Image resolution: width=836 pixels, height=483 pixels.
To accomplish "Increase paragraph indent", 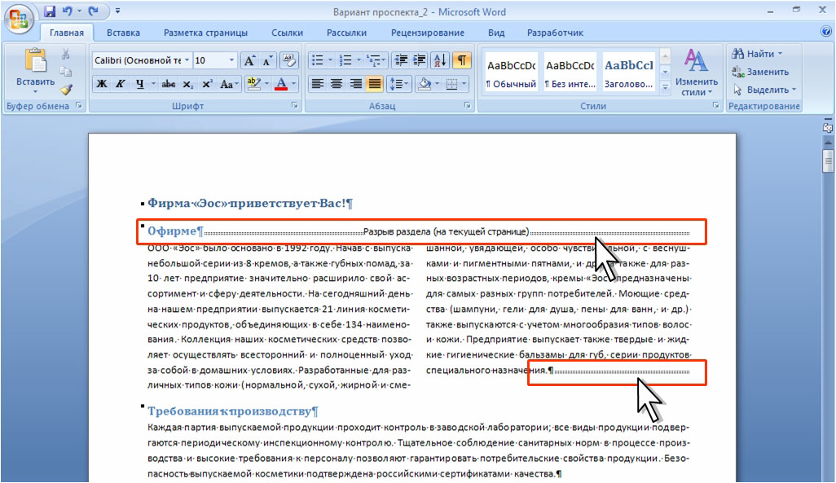I will click(420, 60).
